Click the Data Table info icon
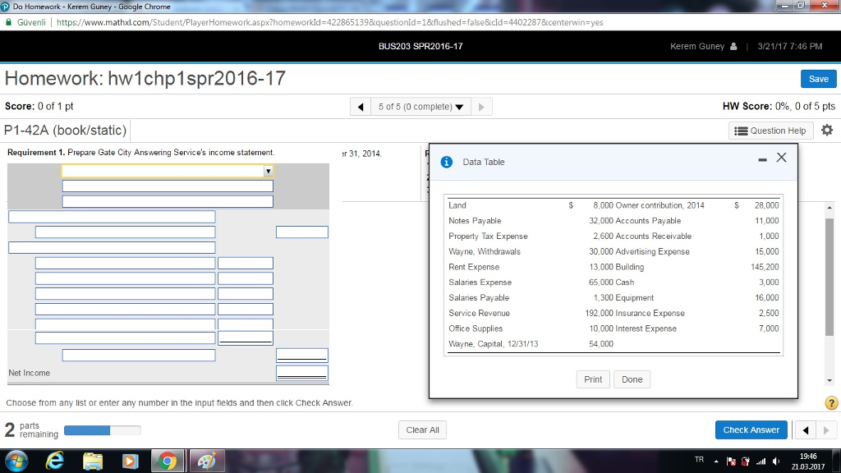The image size is (841, 473). click(446, 162)
